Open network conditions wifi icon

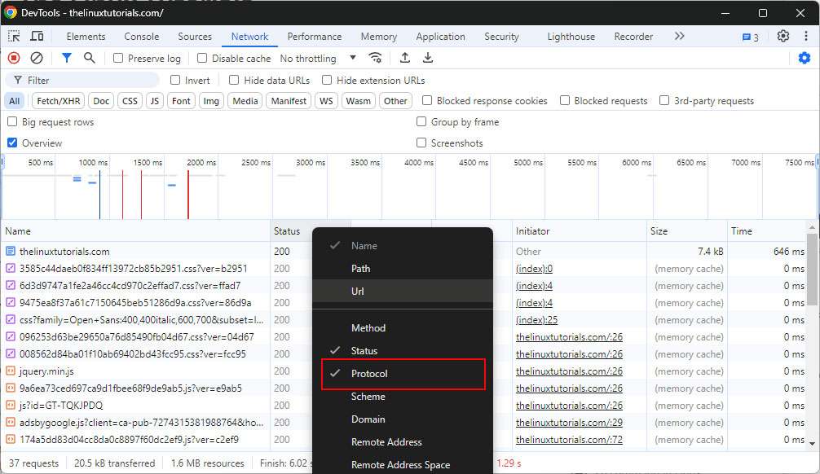375,58
